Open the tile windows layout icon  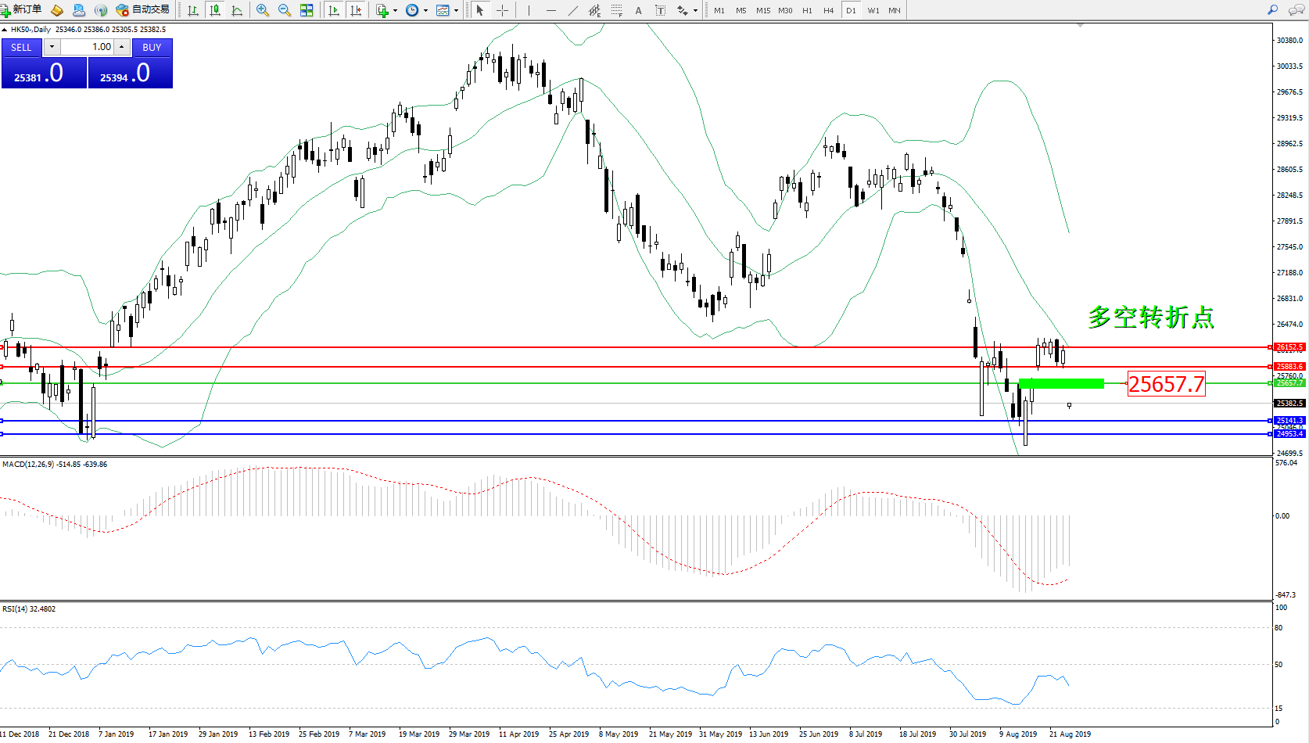(307, 10)
